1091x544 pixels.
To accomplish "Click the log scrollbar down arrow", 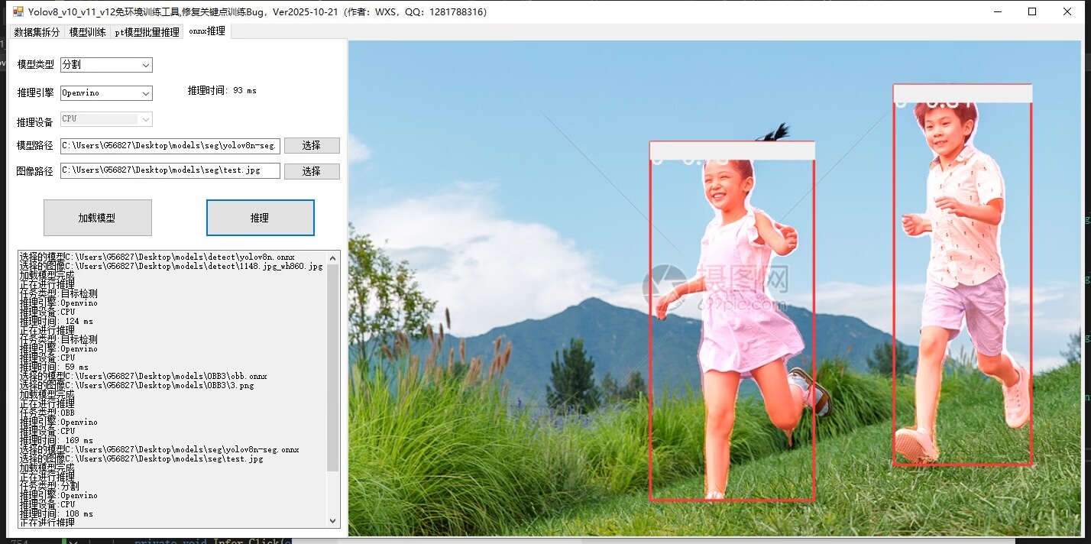I will [333, 520].
